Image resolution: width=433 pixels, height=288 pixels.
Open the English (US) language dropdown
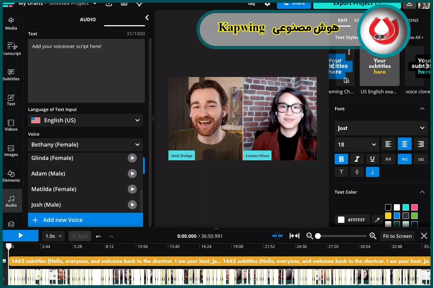[86, 120]
